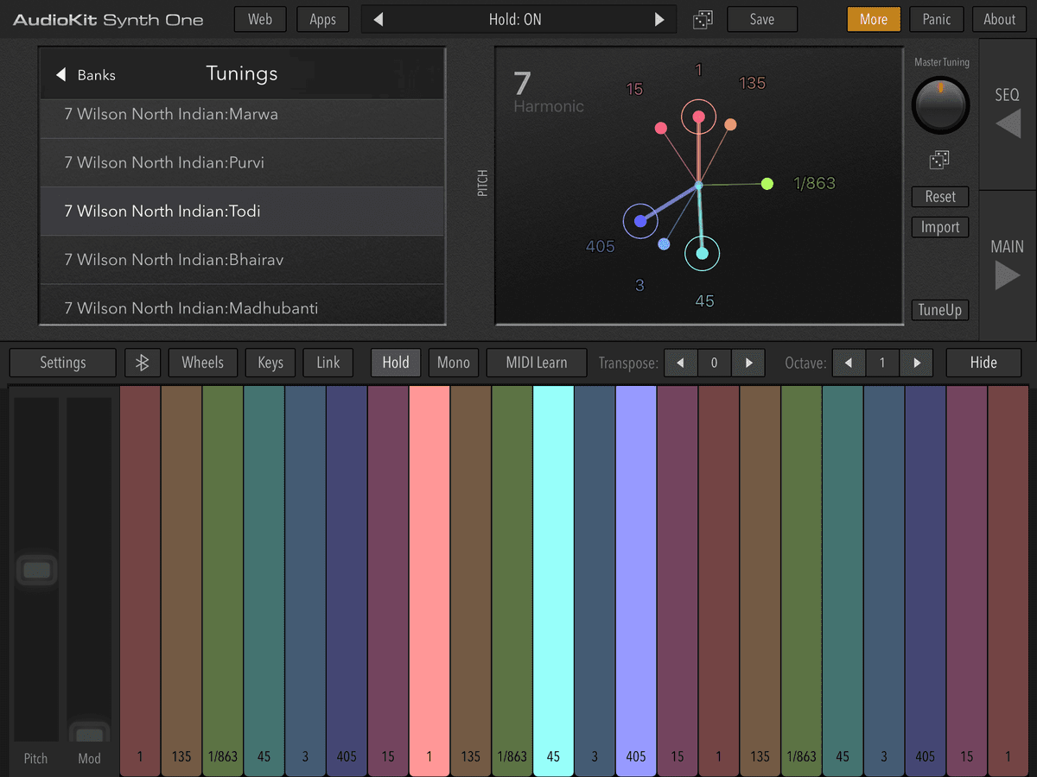Image resolution: width=1037 pixels, height=777 pixels.
Task: Click the tuning randomize dice icon
Action: (939, 160)
